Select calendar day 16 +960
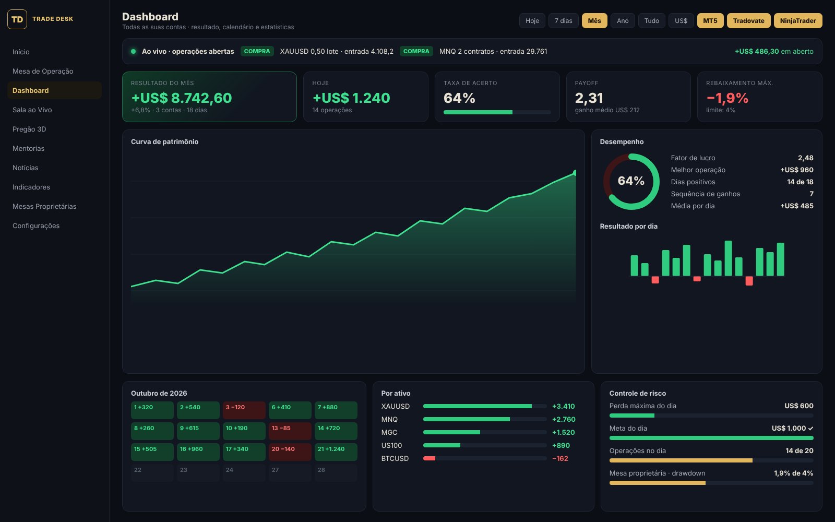The image size is (835, 522). point(198,452)
